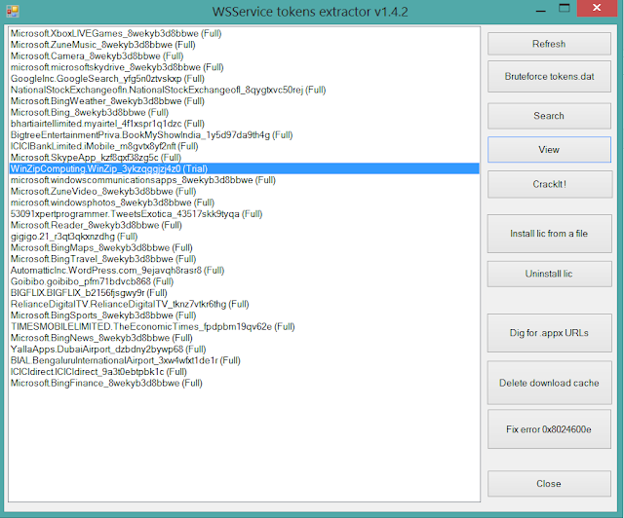Click Delete download cache button
Image resolution: width=624 pixels, height=518 pixels.
[549, 383]
